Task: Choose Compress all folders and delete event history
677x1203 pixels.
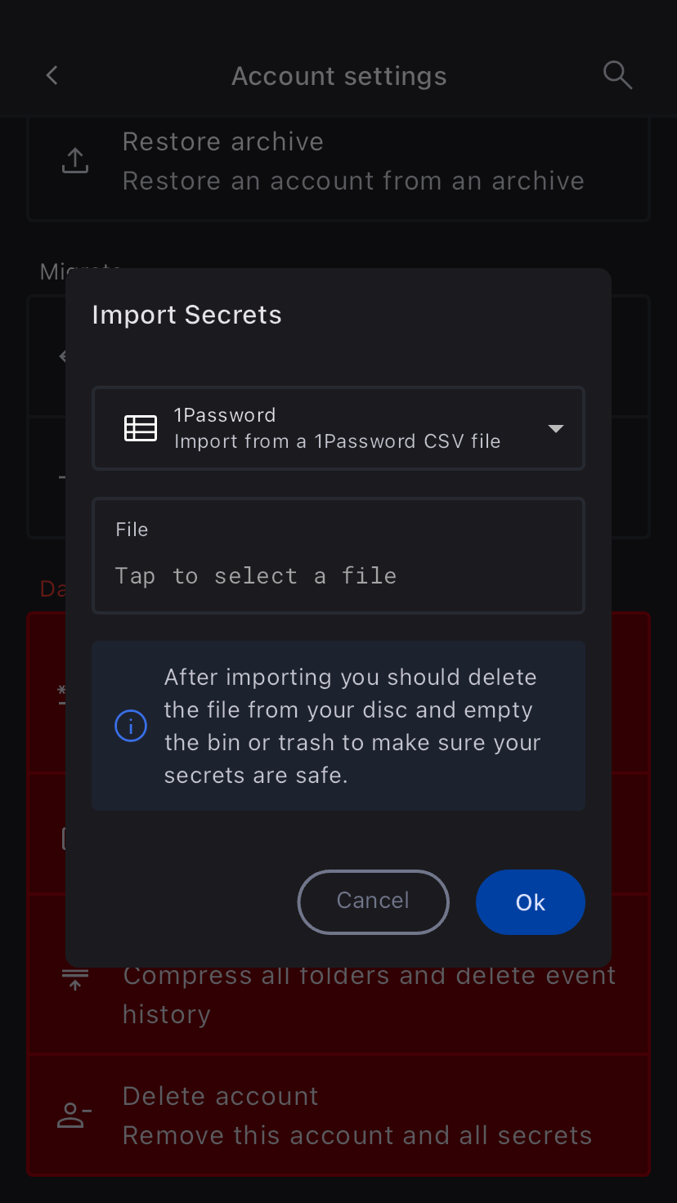Action: (368, 995)
